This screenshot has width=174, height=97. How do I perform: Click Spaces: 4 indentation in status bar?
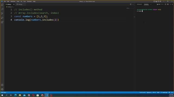(149, 92)
